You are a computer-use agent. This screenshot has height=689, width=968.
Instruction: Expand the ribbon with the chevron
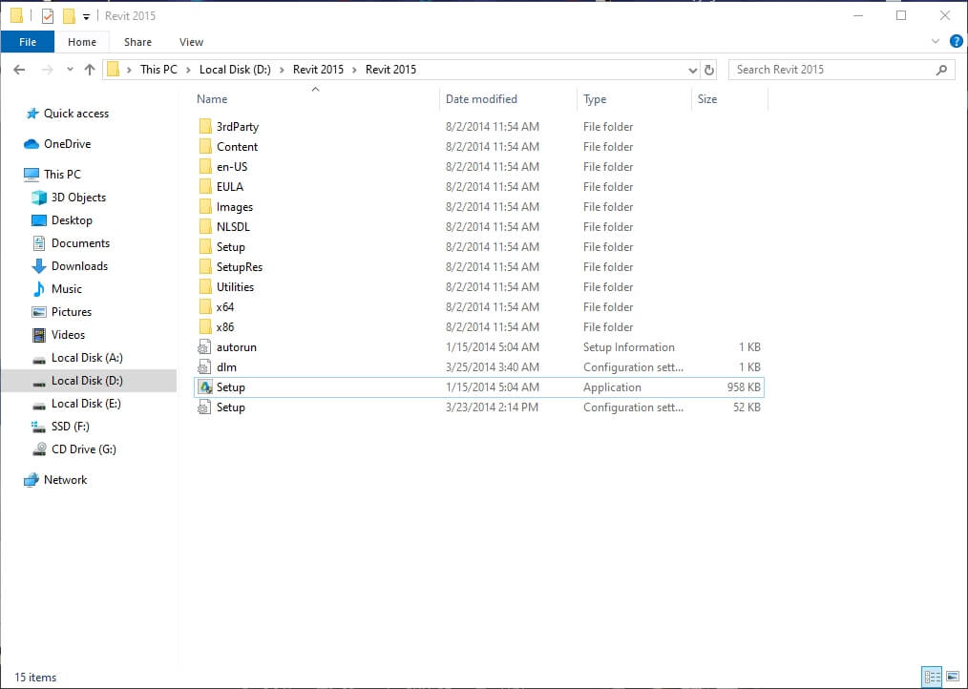936,41
